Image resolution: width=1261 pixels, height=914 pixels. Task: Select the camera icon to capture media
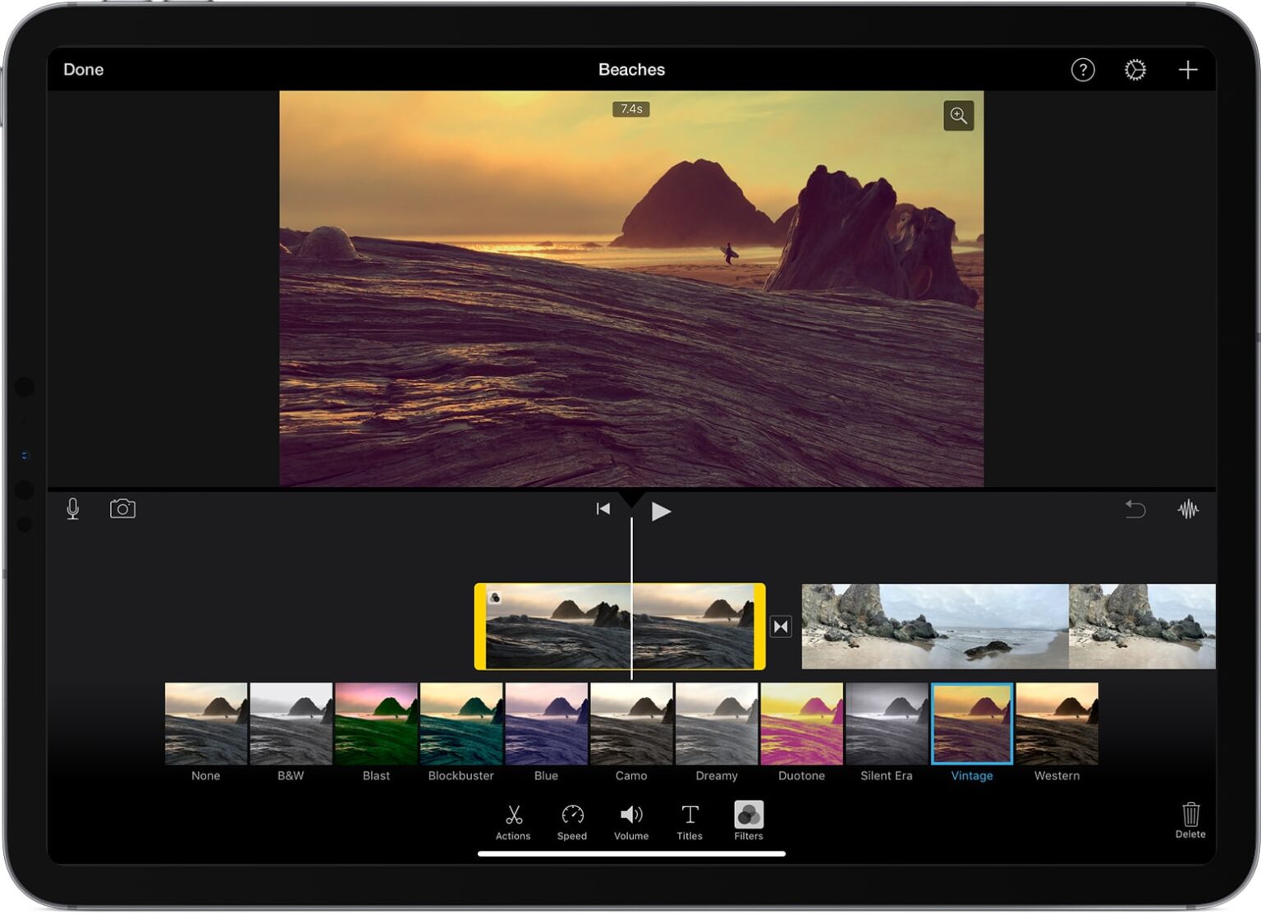point(122,509)
